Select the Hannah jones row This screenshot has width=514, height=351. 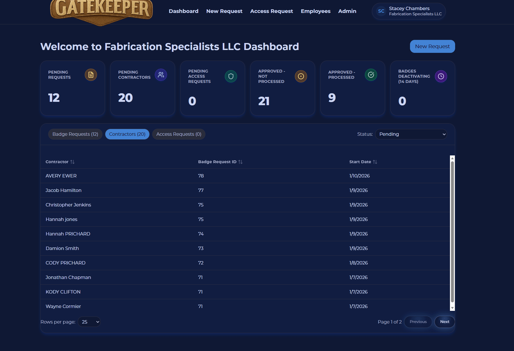(x=245, y=219)
